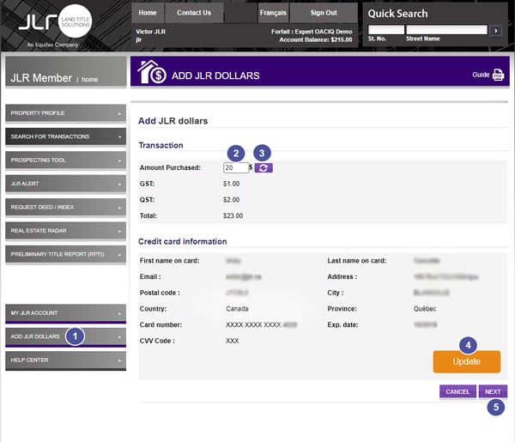Click the Victor JLR user name
Viewport: 515px width, 442px height.
point(151,32)
